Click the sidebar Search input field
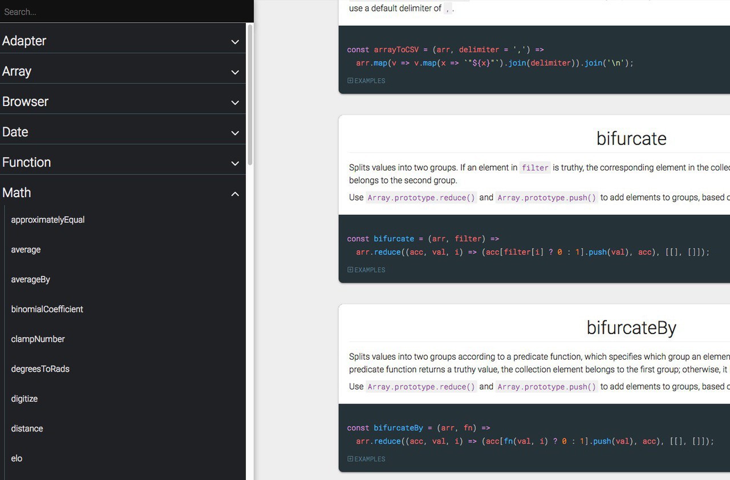The height and width of the screenshot is (480, 730). 125,11
